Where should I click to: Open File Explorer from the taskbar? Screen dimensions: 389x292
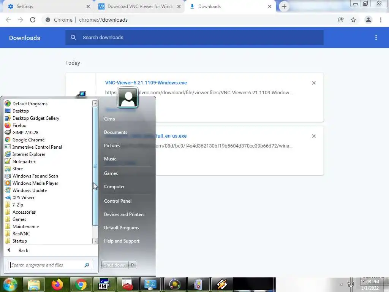33,284
